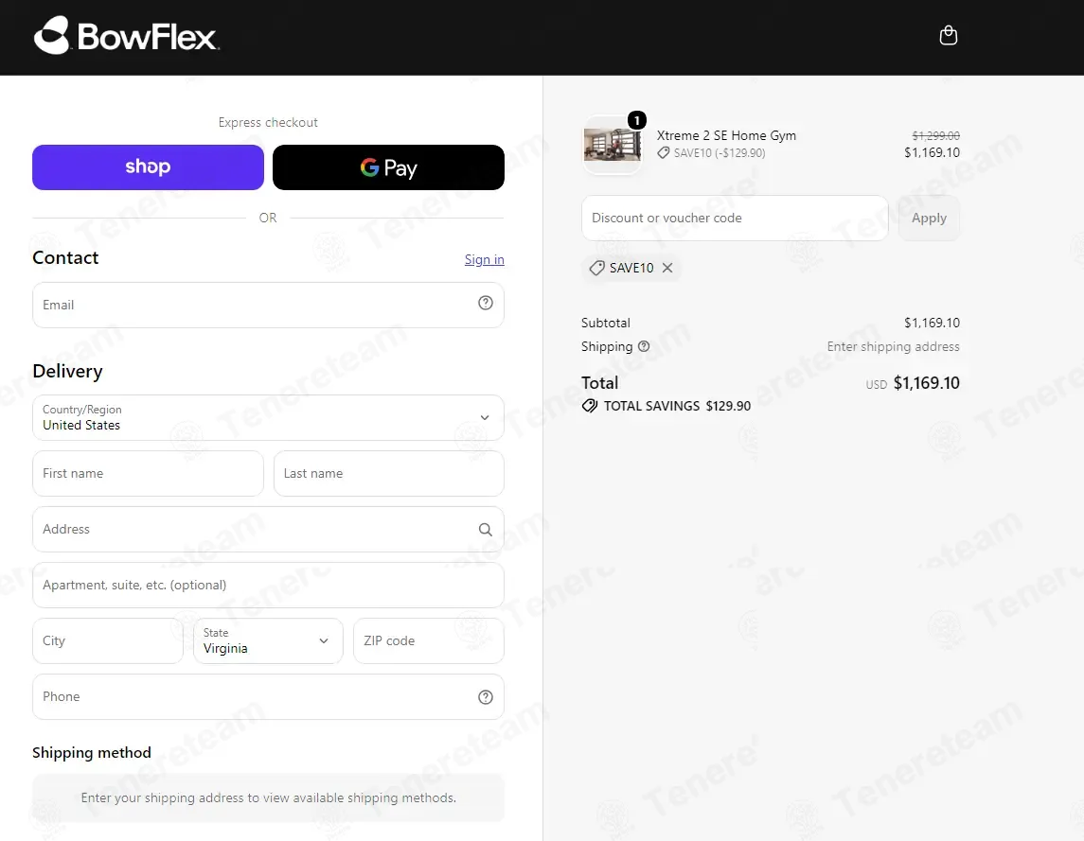The image size is (1084, 841).
Task: Click the Xtreme 2 SE Home Gym product name
Action: (726, 135)
